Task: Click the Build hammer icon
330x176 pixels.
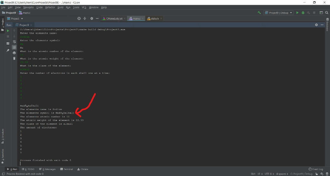Action: point(259,13)
